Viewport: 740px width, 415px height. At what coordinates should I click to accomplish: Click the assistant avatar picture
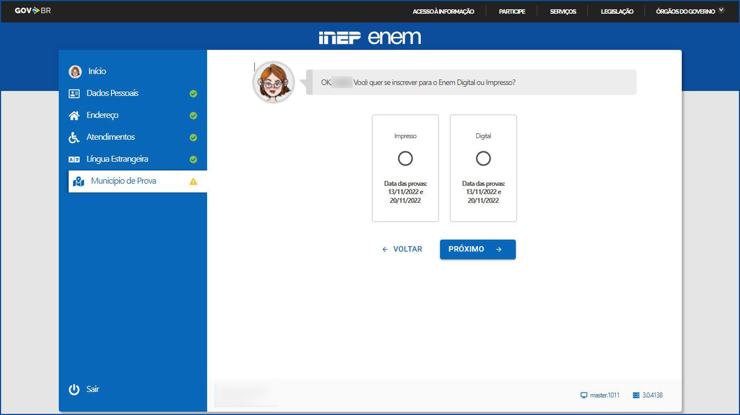[274, 82]
